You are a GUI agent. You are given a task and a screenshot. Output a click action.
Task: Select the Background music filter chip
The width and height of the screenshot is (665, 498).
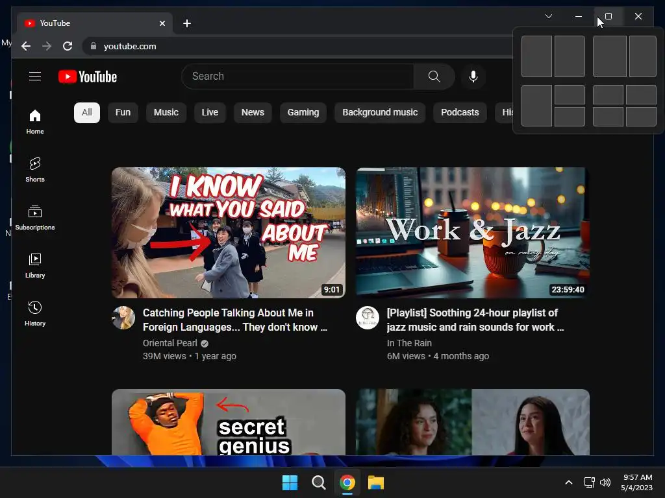(380, 113)
